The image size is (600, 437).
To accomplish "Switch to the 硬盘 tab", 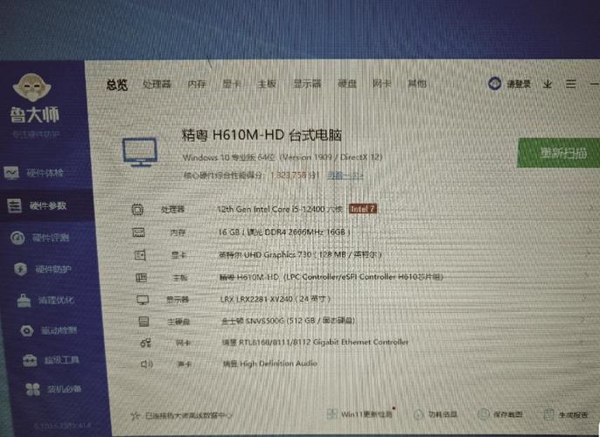I will point(347,83).
